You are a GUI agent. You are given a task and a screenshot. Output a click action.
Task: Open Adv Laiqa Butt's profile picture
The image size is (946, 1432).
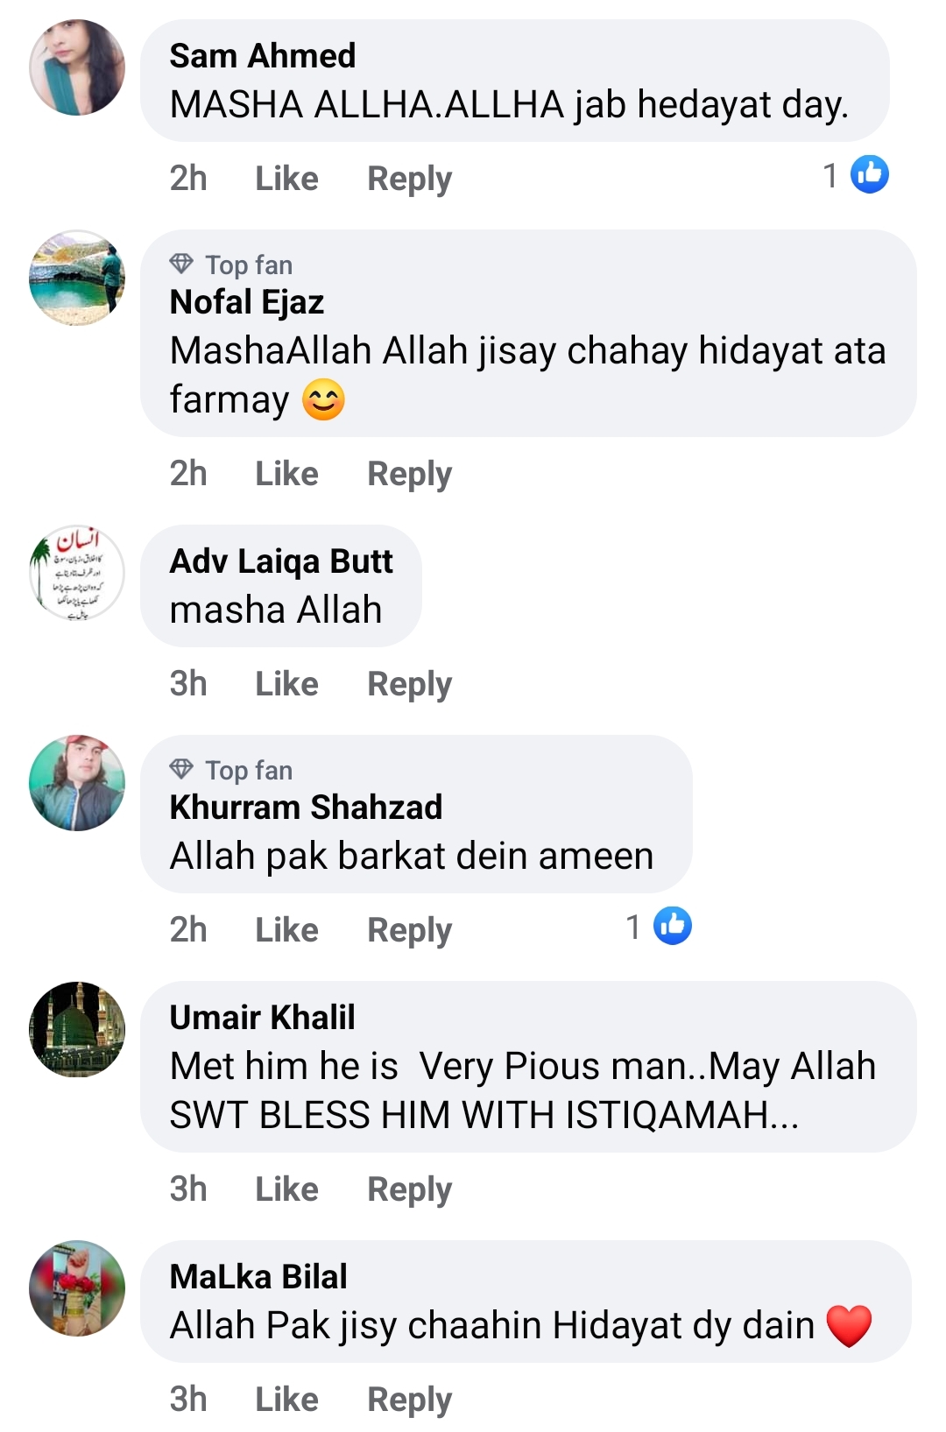tap(77, 573)
